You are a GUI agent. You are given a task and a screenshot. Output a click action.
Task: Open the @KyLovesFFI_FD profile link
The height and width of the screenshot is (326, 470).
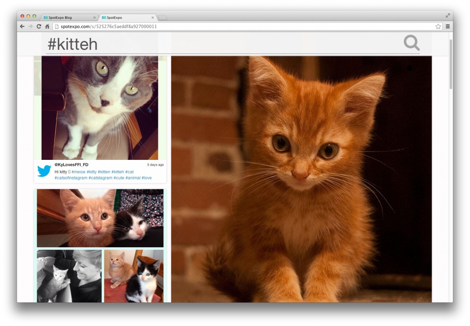[71, 165]
